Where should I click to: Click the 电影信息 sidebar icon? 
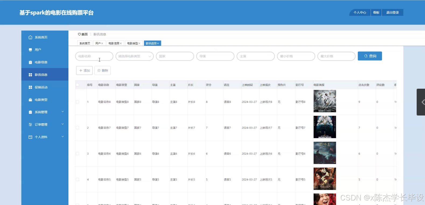(30, 62)
